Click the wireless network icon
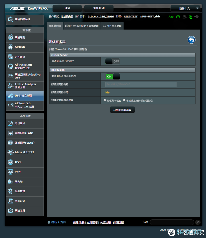 click(x=10, y=123)
